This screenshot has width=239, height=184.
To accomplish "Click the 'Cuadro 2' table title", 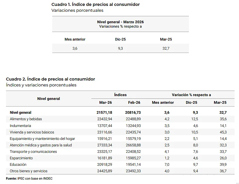I will pyautogui.click(x=51, y=79).
